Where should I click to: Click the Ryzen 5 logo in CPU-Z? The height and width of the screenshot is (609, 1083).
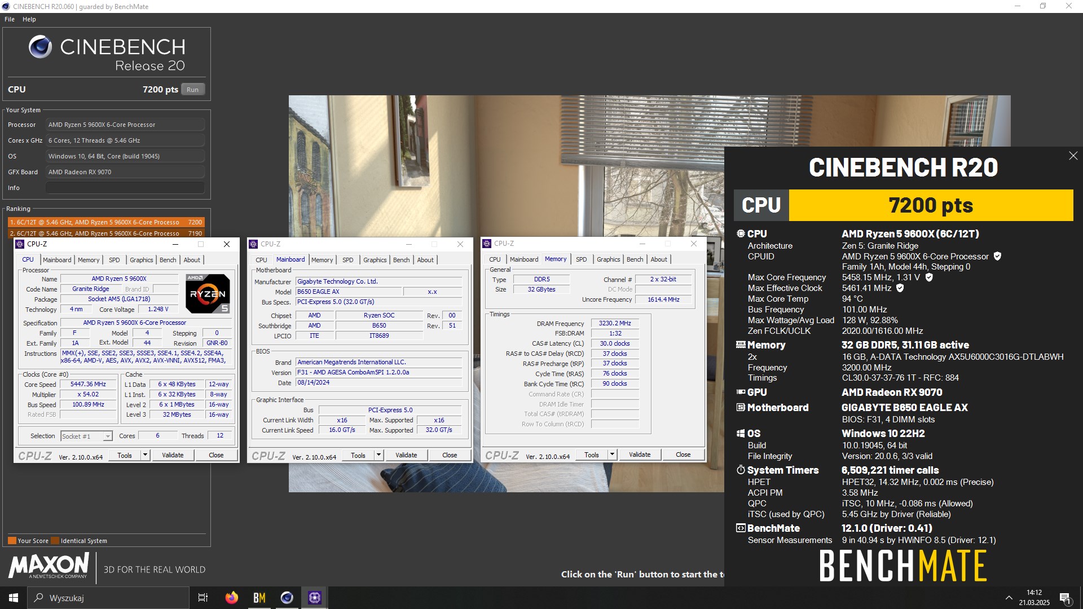(x=208, y=293)
